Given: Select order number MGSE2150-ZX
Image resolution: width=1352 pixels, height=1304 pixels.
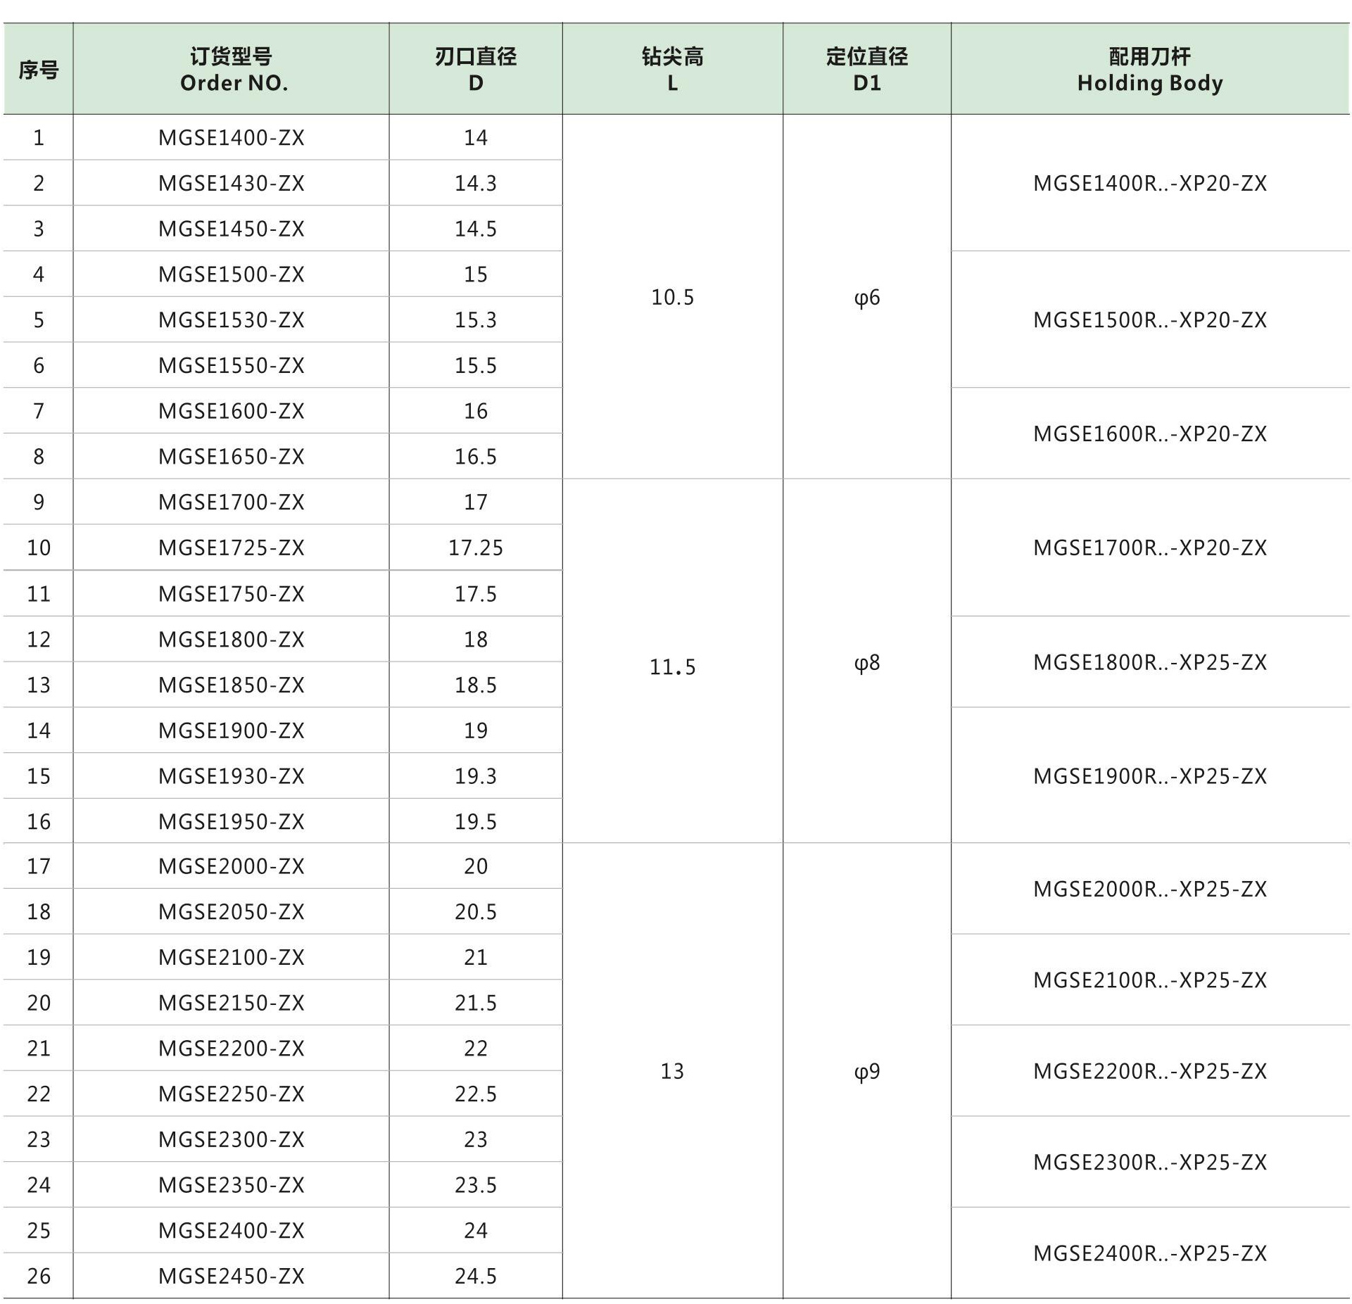Looking at the screenshot, I should click(x=232, y=1003).
